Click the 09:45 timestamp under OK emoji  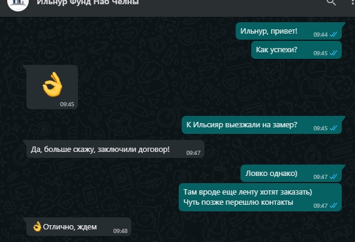67,104
